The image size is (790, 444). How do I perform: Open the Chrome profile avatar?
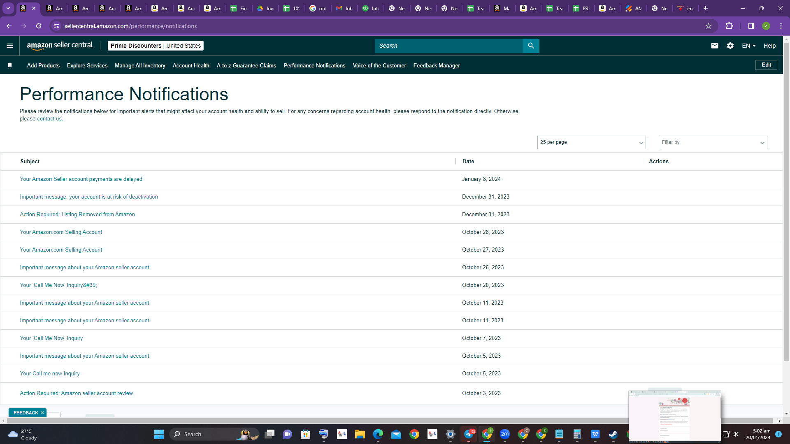(766, 26)
